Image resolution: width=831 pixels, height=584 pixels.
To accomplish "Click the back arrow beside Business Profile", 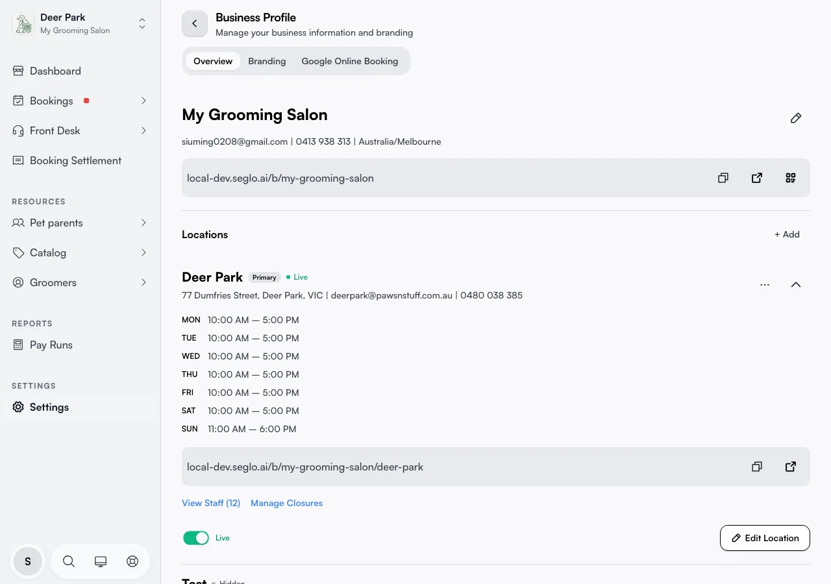I will pyautogui.click(x=195, y=23).
